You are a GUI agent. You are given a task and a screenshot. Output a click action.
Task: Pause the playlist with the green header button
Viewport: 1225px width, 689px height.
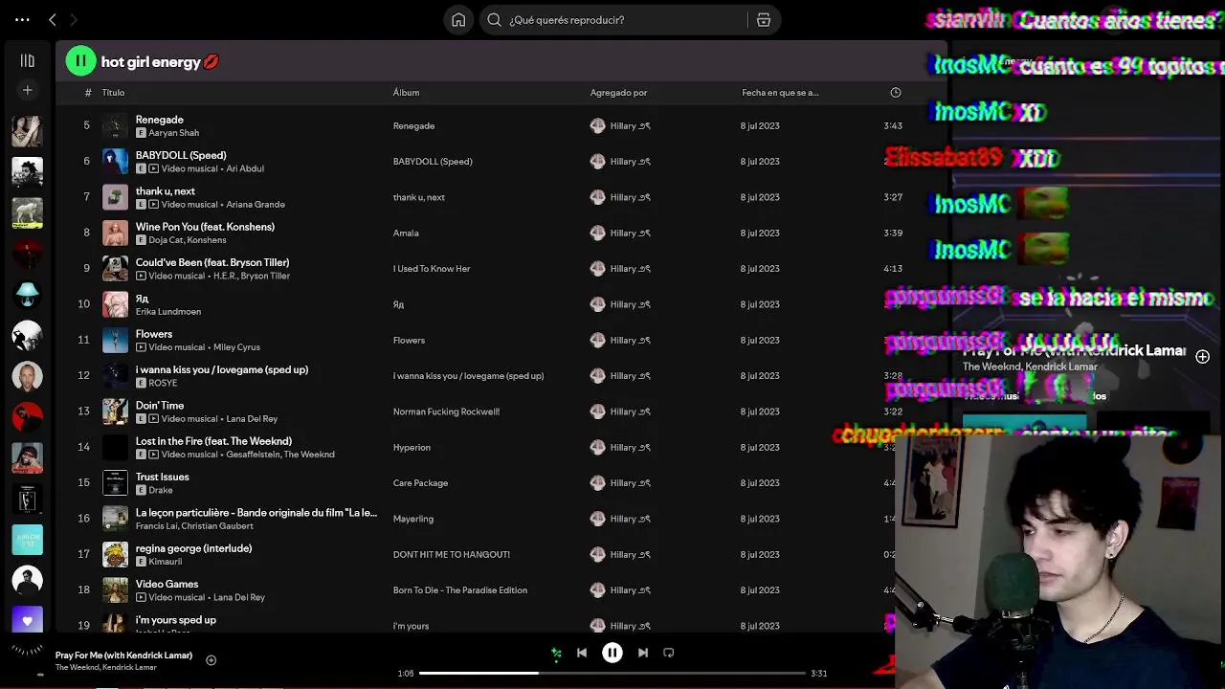coord(80,61)
